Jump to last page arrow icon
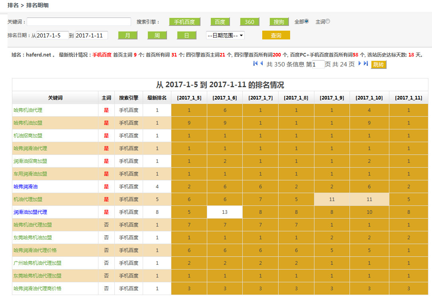This screenshot has width=432, height=299. (x=365, y=63)
